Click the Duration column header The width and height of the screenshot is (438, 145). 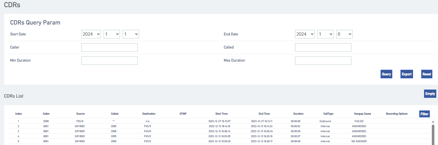[x=298, y=114]
